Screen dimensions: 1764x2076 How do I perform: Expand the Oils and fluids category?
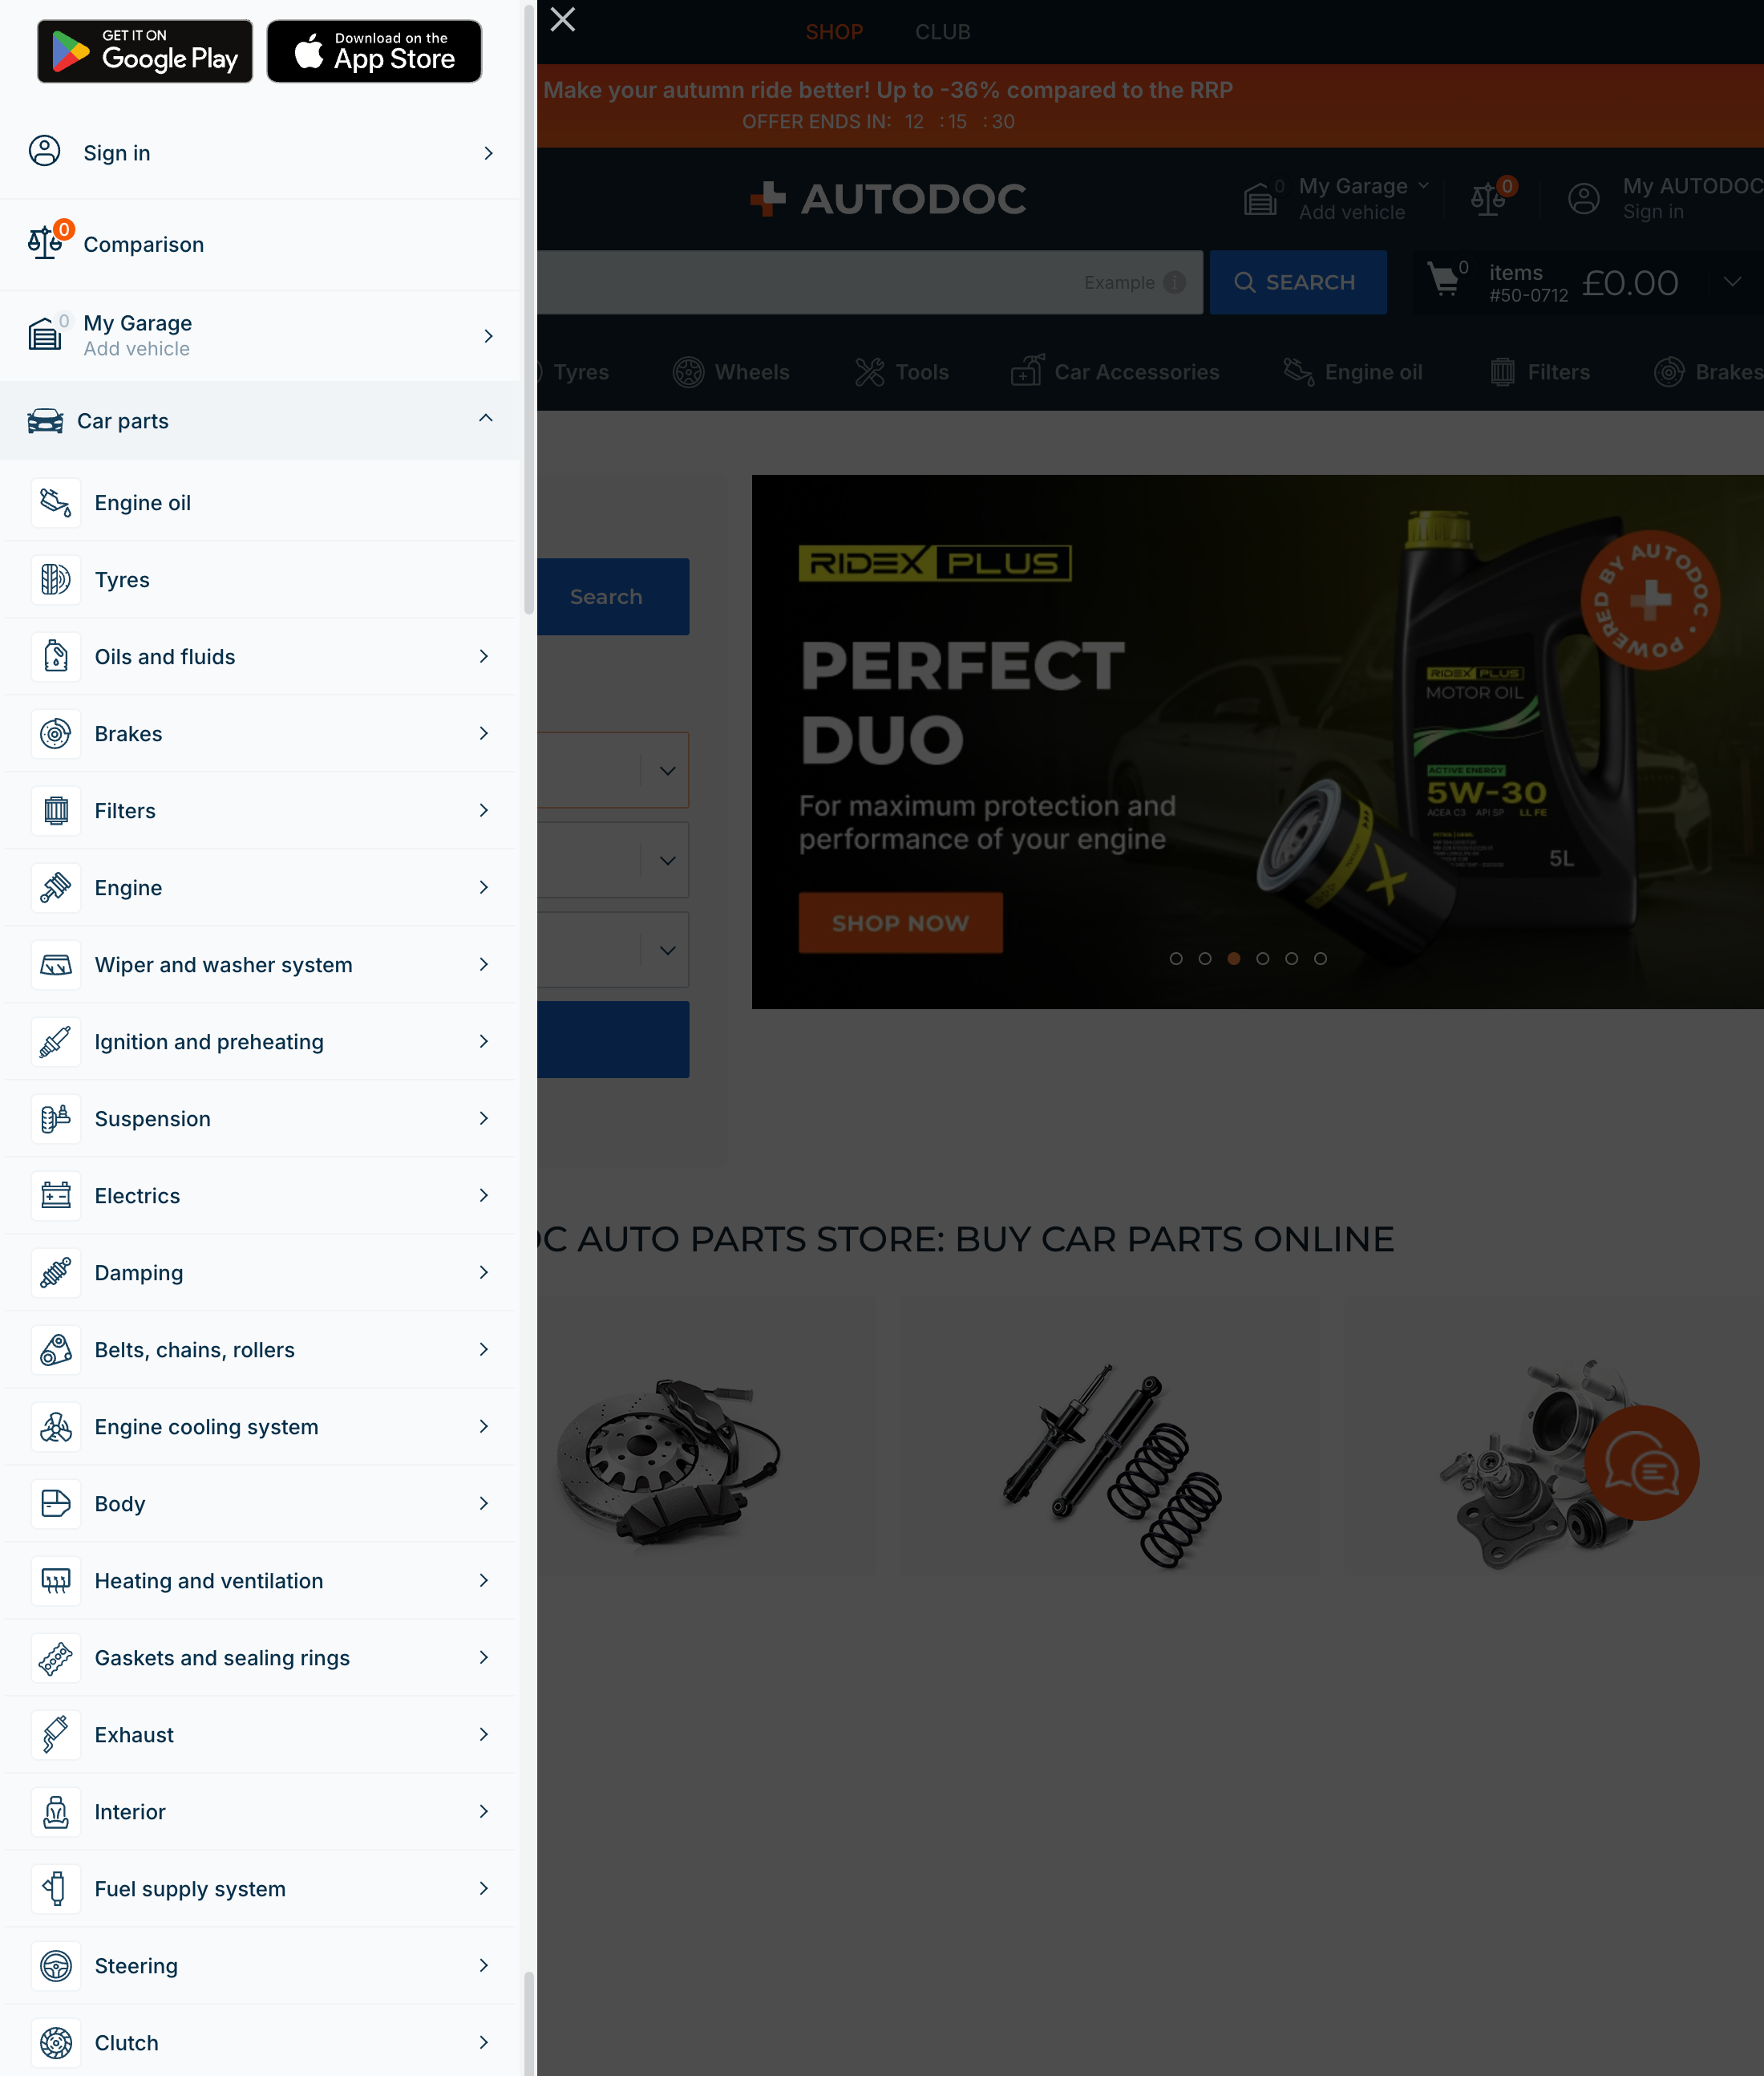click(x=484, y=656)
